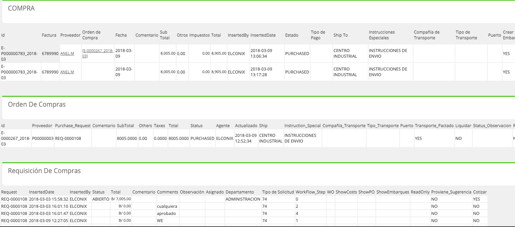Click the ShowEmbarques column header
The image size is (515, 227).
tap(393, 192)
